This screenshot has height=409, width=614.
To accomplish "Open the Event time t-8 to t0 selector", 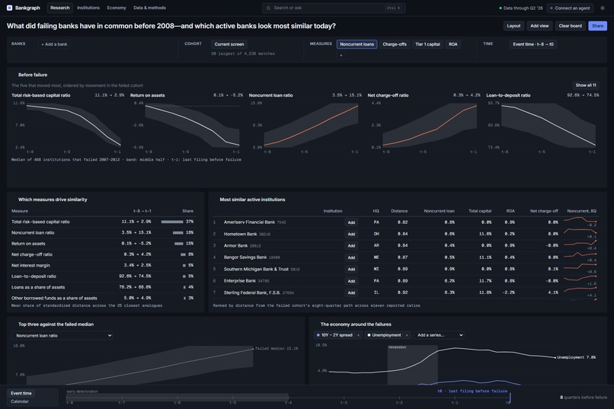I will coord(533,44).
